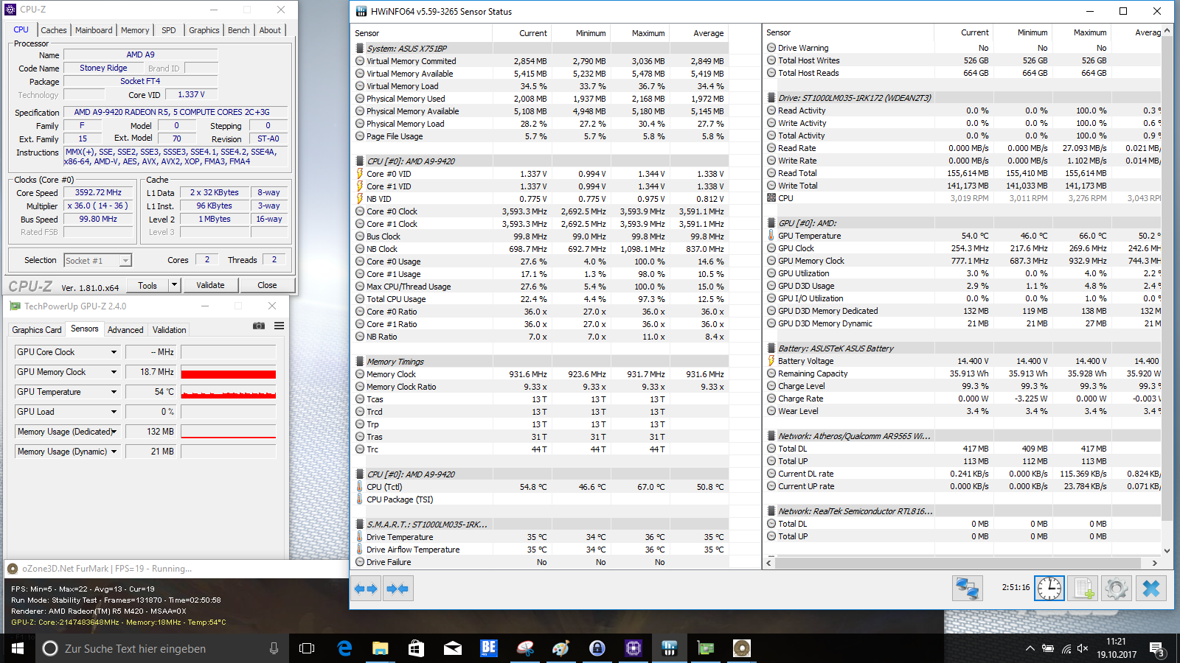Switch to CPU-Z Bench tab
Image resolution: width=1180 pixels, height=663 pixels.
(238, 30)
